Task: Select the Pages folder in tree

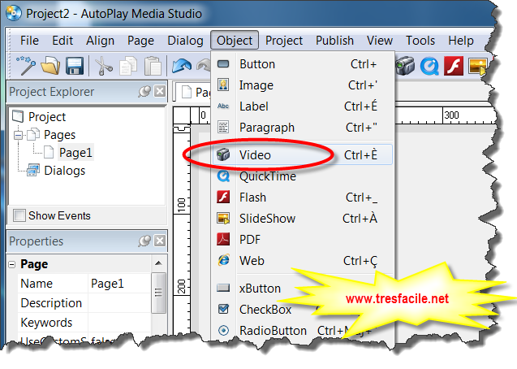Action: pyautogui.click(x=60, y=135)
